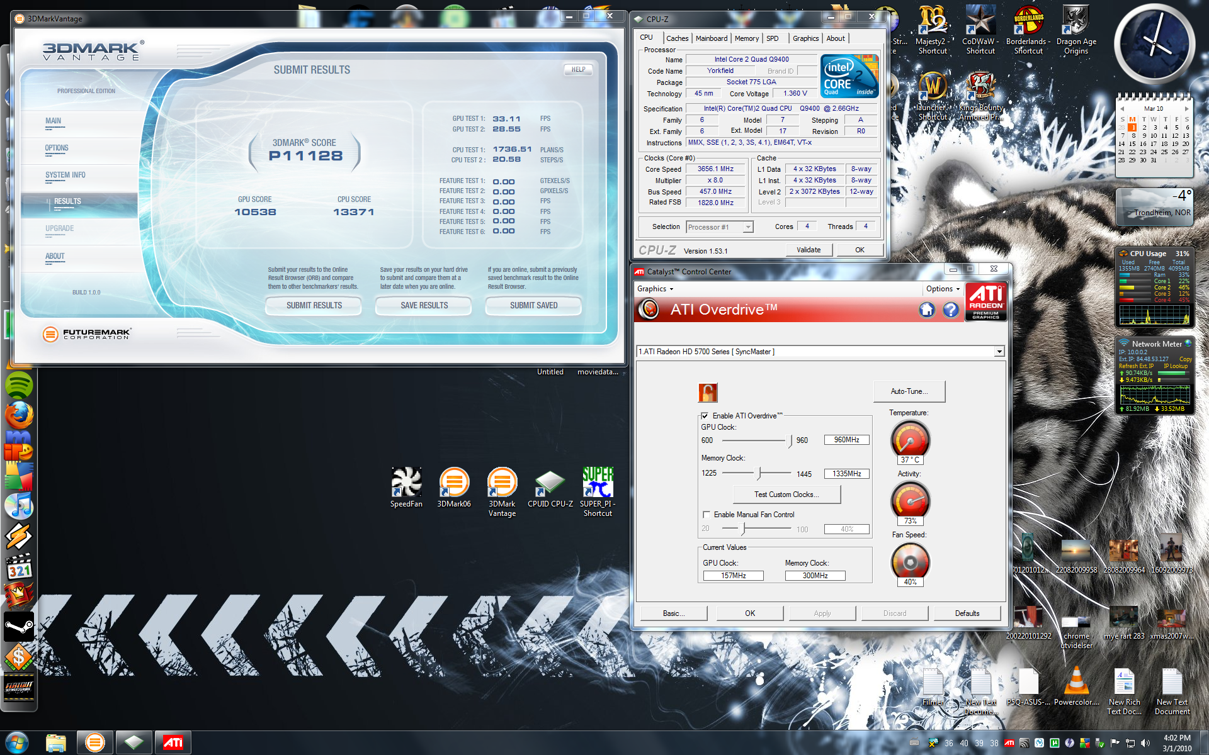Image resolution: width=1209 pixels, height=755 pixels.
Task: Open Windows Explorer from the taskbar
Action: point(56,742)
